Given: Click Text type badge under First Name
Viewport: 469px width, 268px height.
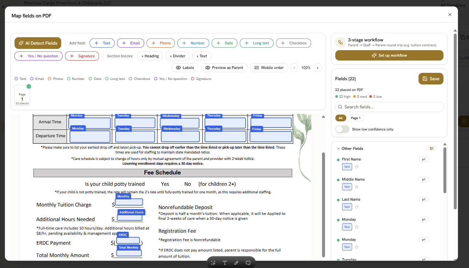Looking at the screenshot, I should pos(347,167).
